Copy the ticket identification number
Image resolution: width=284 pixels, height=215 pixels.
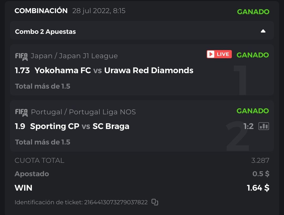155,202
